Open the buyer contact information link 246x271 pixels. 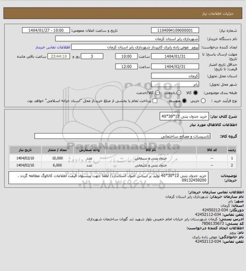tap(53, 47)
